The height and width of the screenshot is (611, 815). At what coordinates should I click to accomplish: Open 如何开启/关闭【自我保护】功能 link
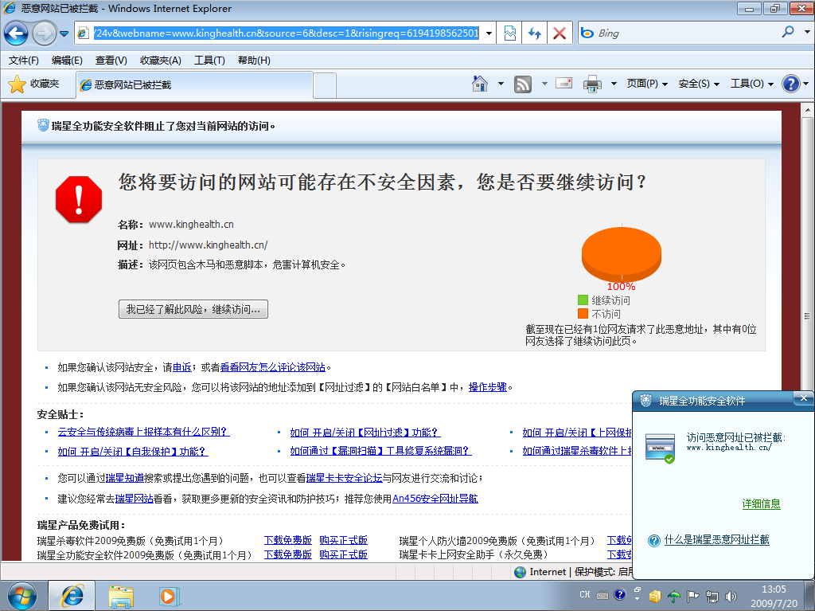point(133,451)
